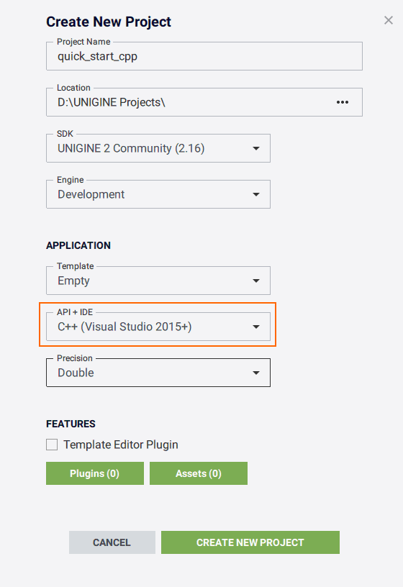Click the Plugins (0) button

point(95,473)
